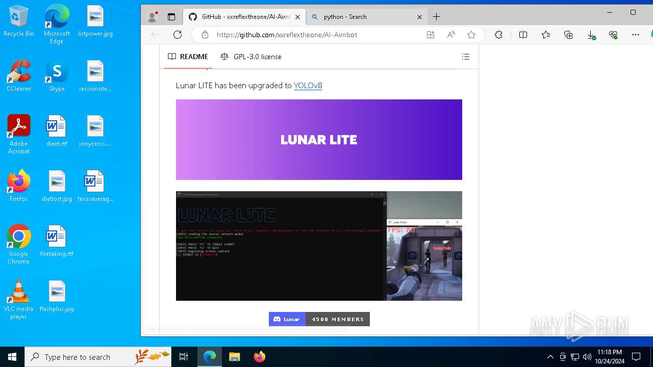Launch Microsoft Edge from desktop shortcut
The width and height of the screenshot is (653, 367).
pos(57,24)
